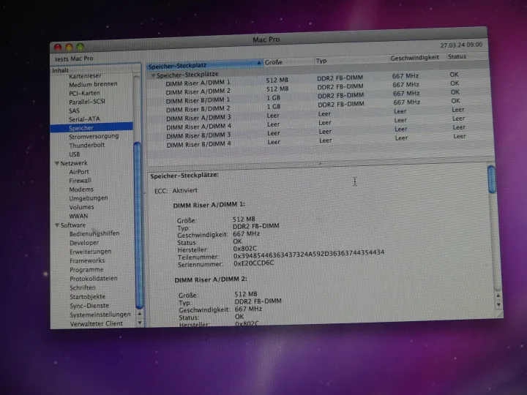This screenshot has height=395, width=527.
Task: Collapse the Speicher-Steckplätze group triangle
Action: tap(153, 75)
